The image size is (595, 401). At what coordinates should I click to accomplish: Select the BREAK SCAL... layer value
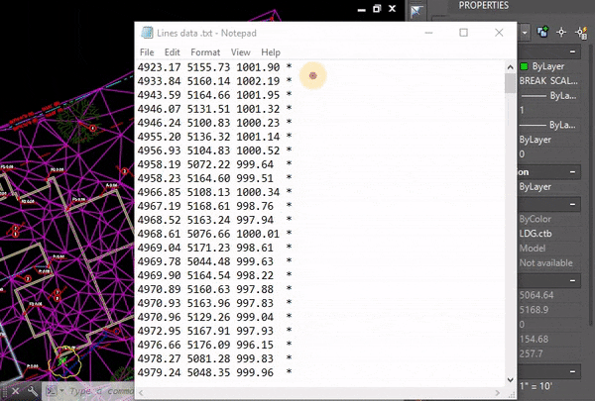pyautogui.click(x=548, y=81)
